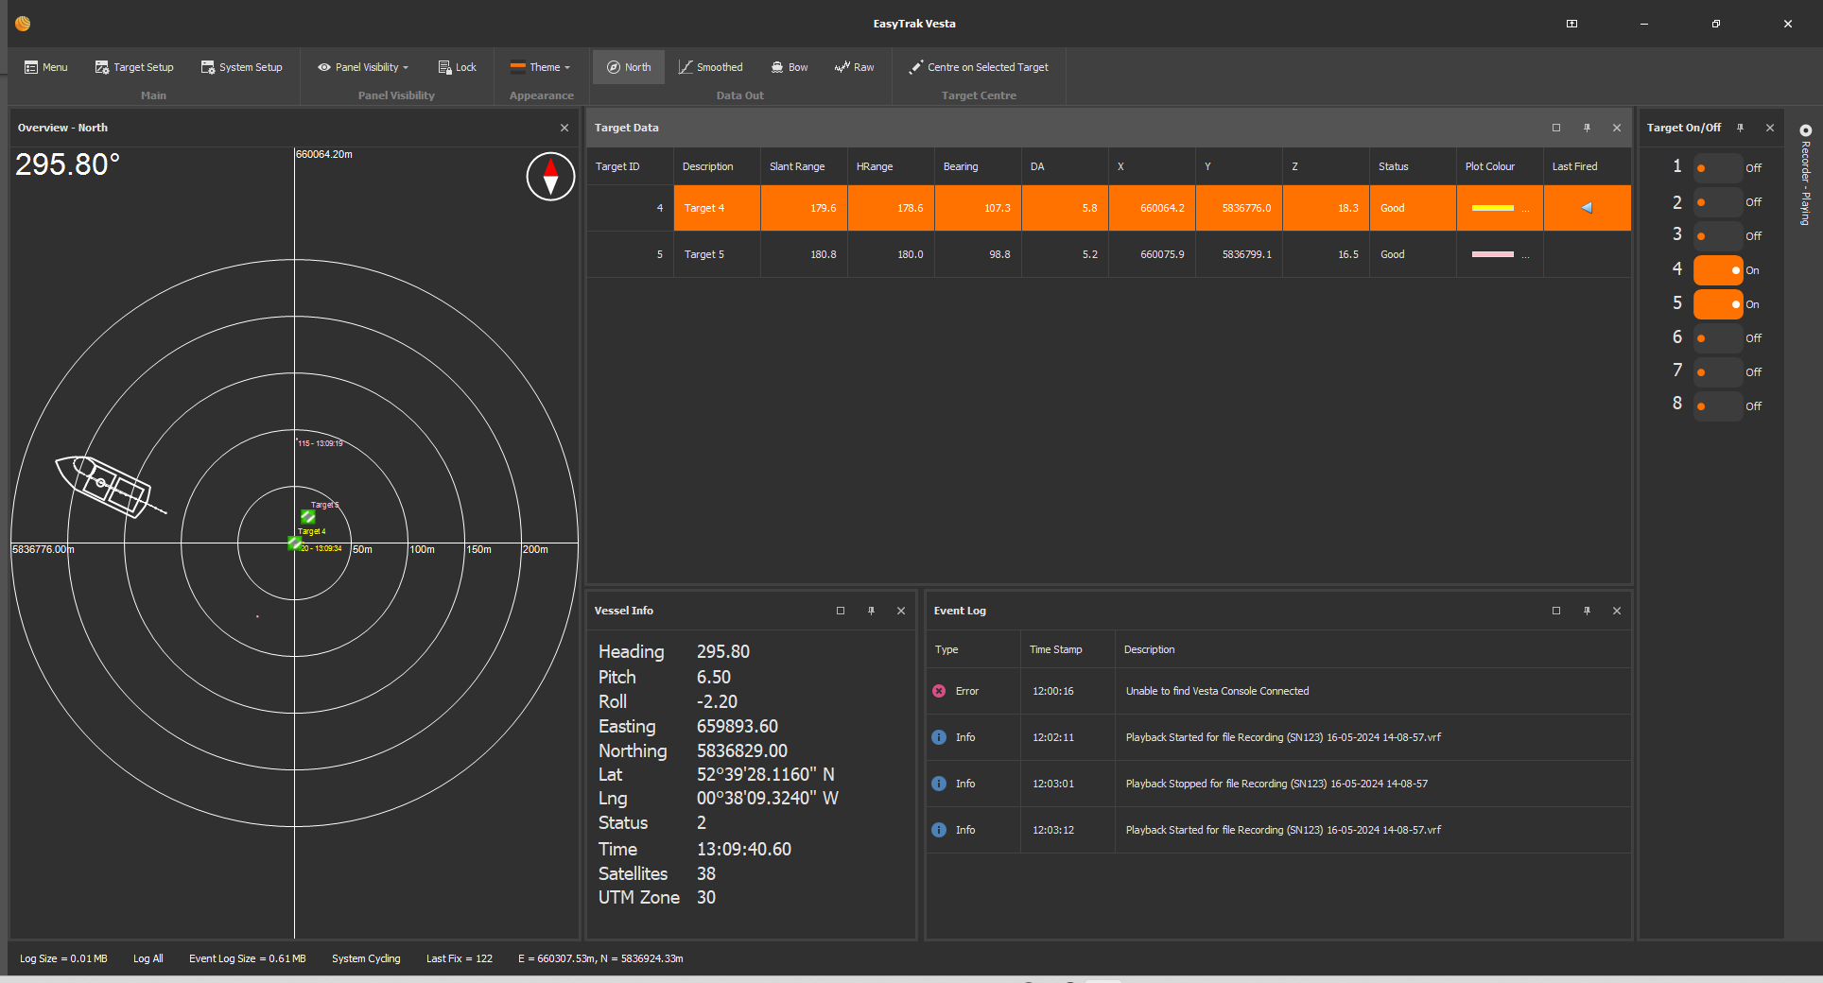Turn off target 4 toggle
Screen dimensions: 1823x983
1717,270
